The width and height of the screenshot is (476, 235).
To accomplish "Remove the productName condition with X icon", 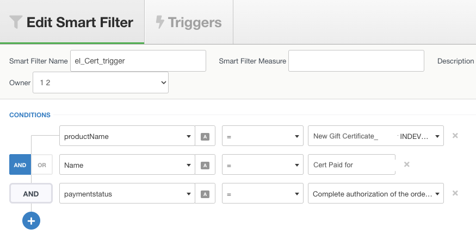I will coord(455,136).
